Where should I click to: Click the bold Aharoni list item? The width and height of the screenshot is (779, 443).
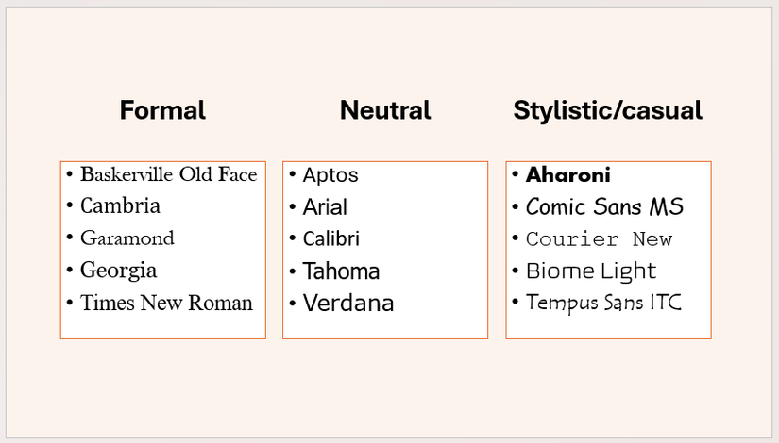tap(568, 175)
